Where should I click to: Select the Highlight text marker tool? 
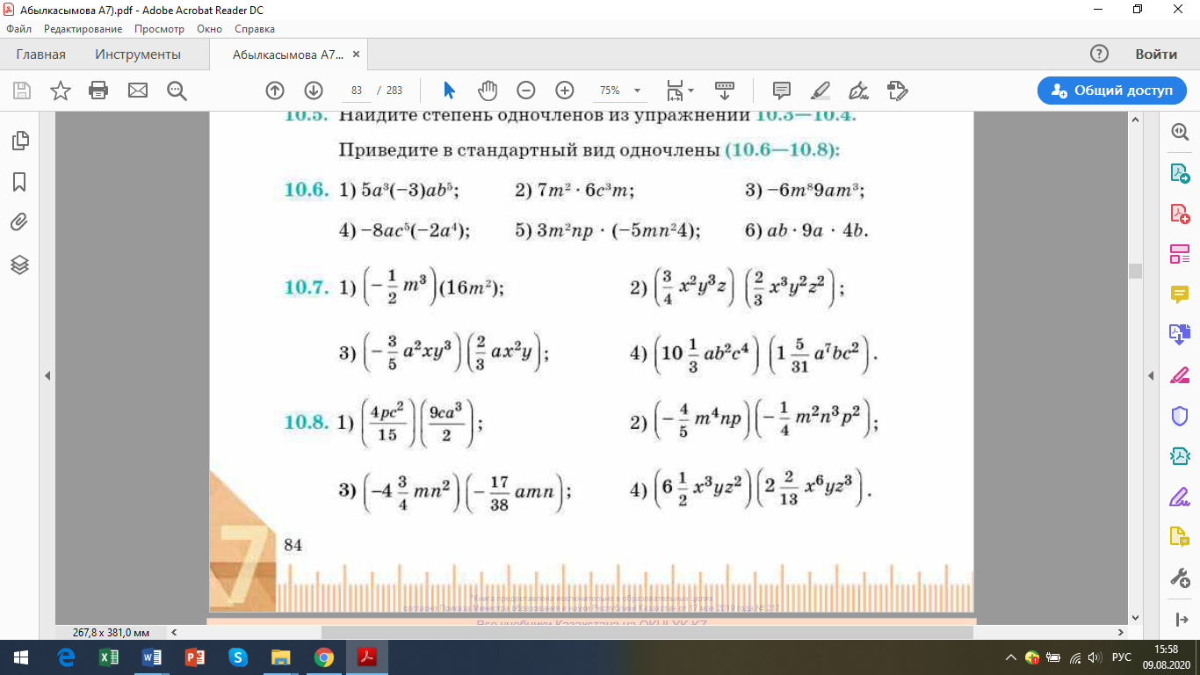pyautogui.click(x=820, y=91)
